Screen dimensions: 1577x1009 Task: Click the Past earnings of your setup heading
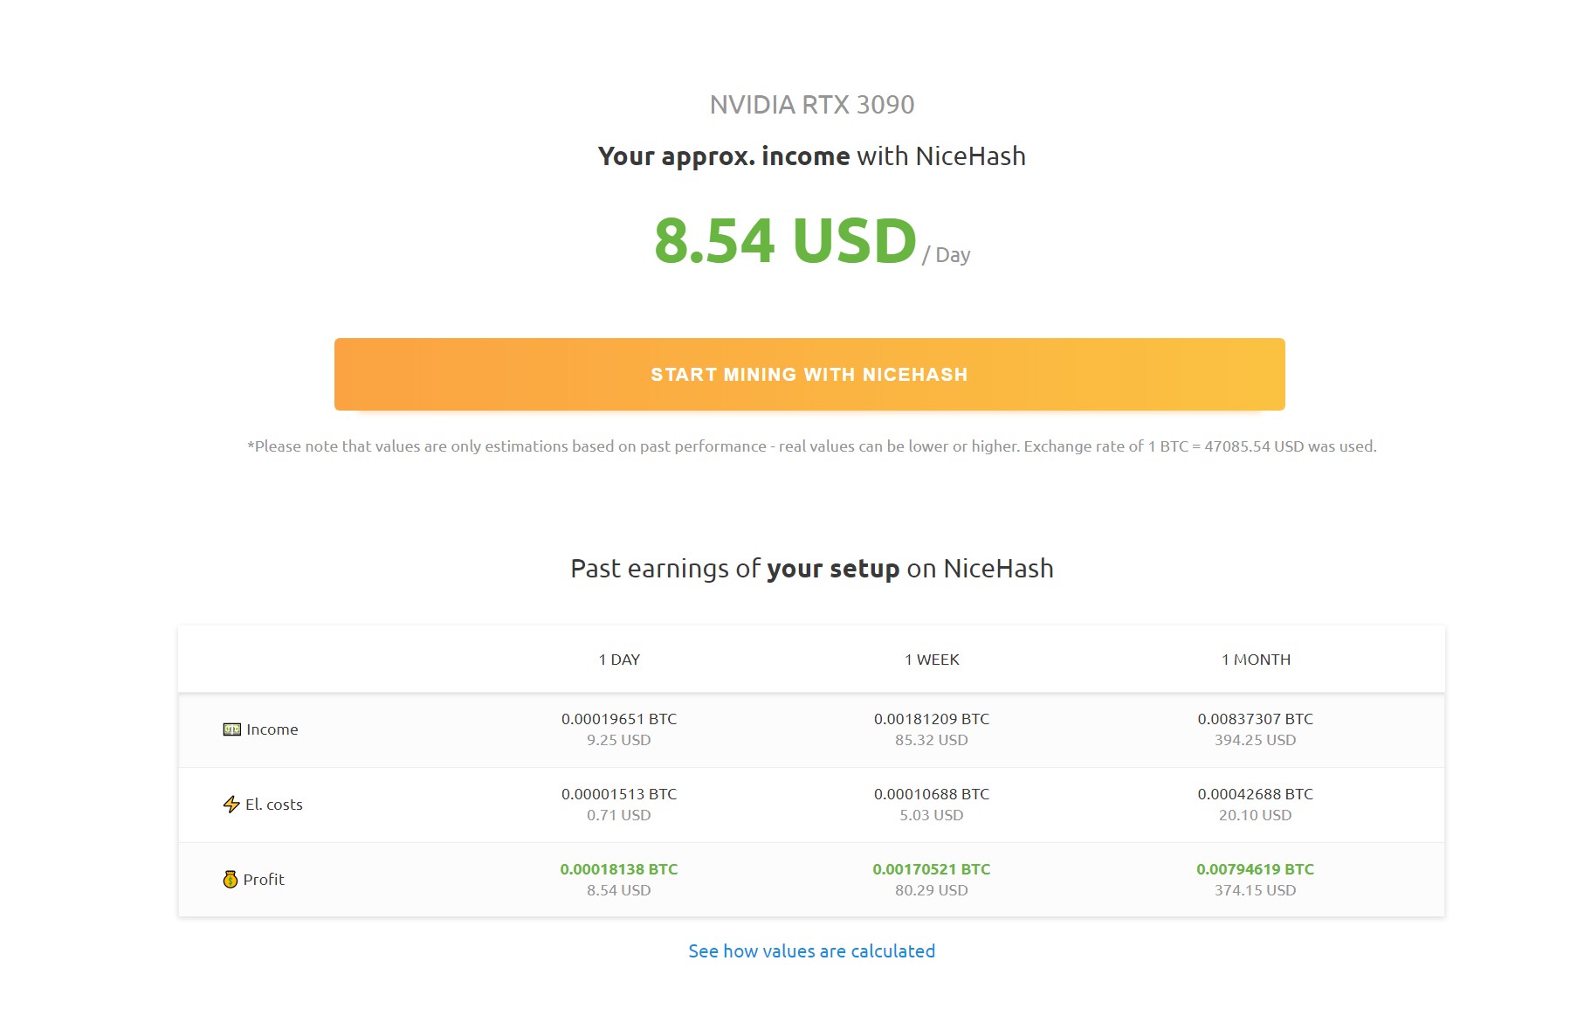click(x=811, y=569)
